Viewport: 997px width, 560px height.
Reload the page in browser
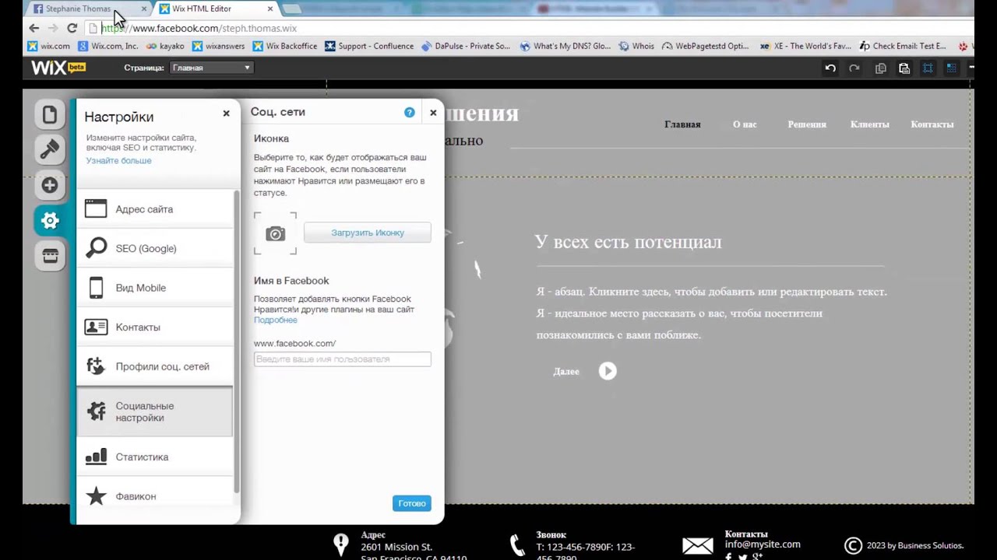tap(72, 28)
